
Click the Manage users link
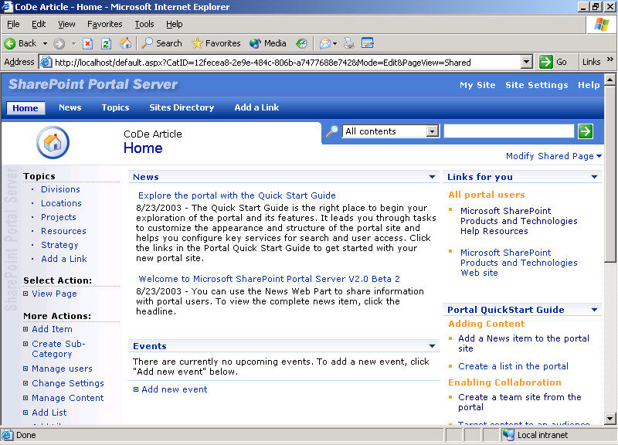click(62, 369)
